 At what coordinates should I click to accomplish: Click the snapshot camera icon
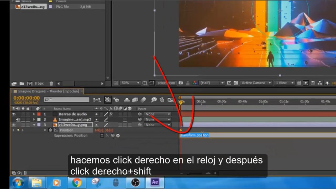[181, 83]
